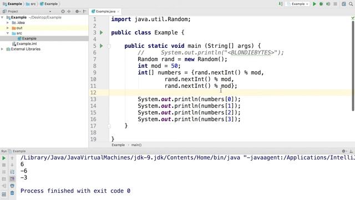Click the fold end marker at line 17
355x200 pixels.
click(109, 126)
